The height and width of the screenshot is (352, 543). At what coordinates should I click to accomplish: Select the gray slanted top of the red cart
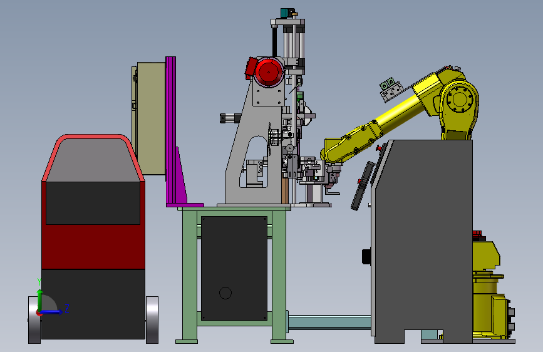tap(93, 160)
